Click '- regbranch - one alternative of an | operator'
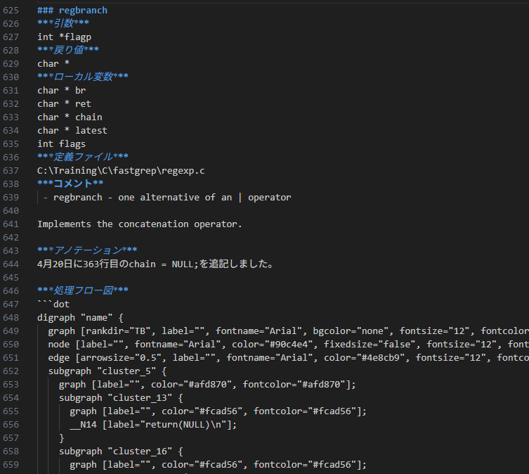The height and width of the screenshot is (474, 529). click(167, 198)
